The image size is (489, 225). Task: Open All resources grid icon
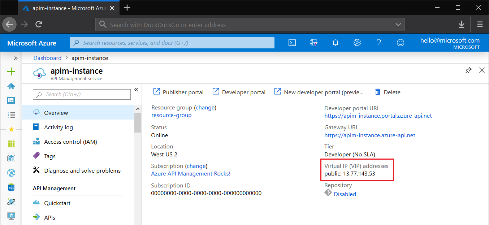point(11,144)
